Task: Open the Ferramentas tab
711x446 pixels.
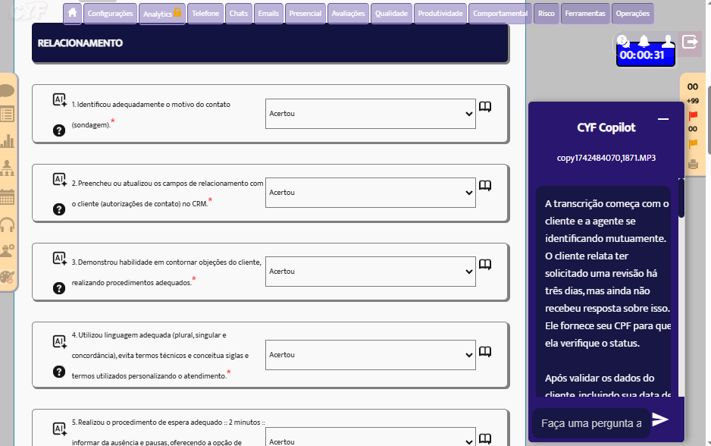Action: pos(584,14)
